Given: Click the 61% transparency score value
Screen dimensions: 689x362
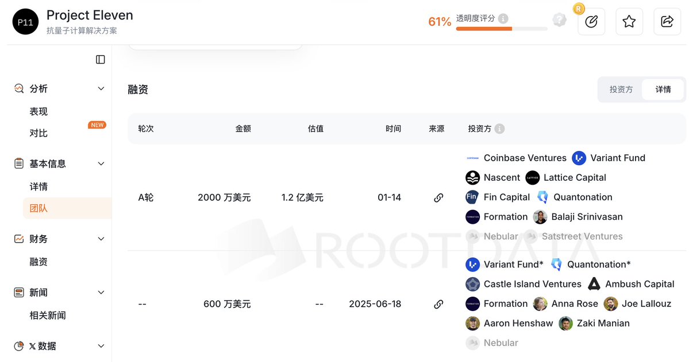Looking at the screenshot, I should pyautogui.click(x=440, y=21).
